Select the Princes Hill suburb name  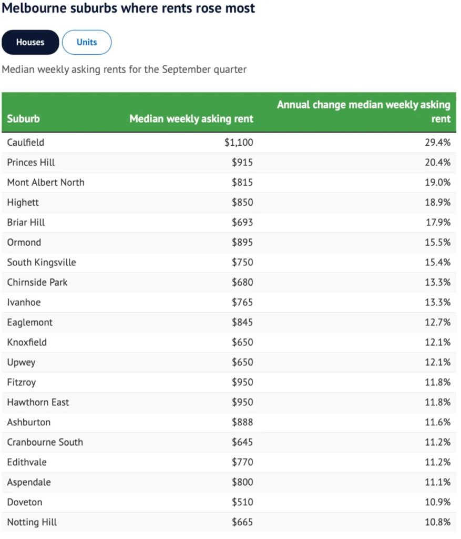tap(31, 163)
